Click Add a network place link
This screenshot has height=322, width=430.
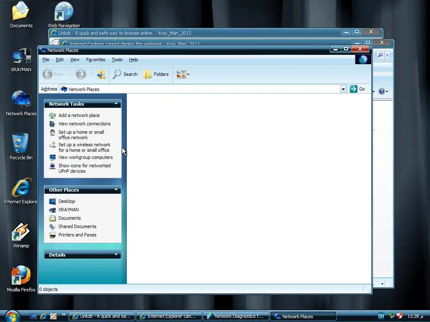point(79,115)
